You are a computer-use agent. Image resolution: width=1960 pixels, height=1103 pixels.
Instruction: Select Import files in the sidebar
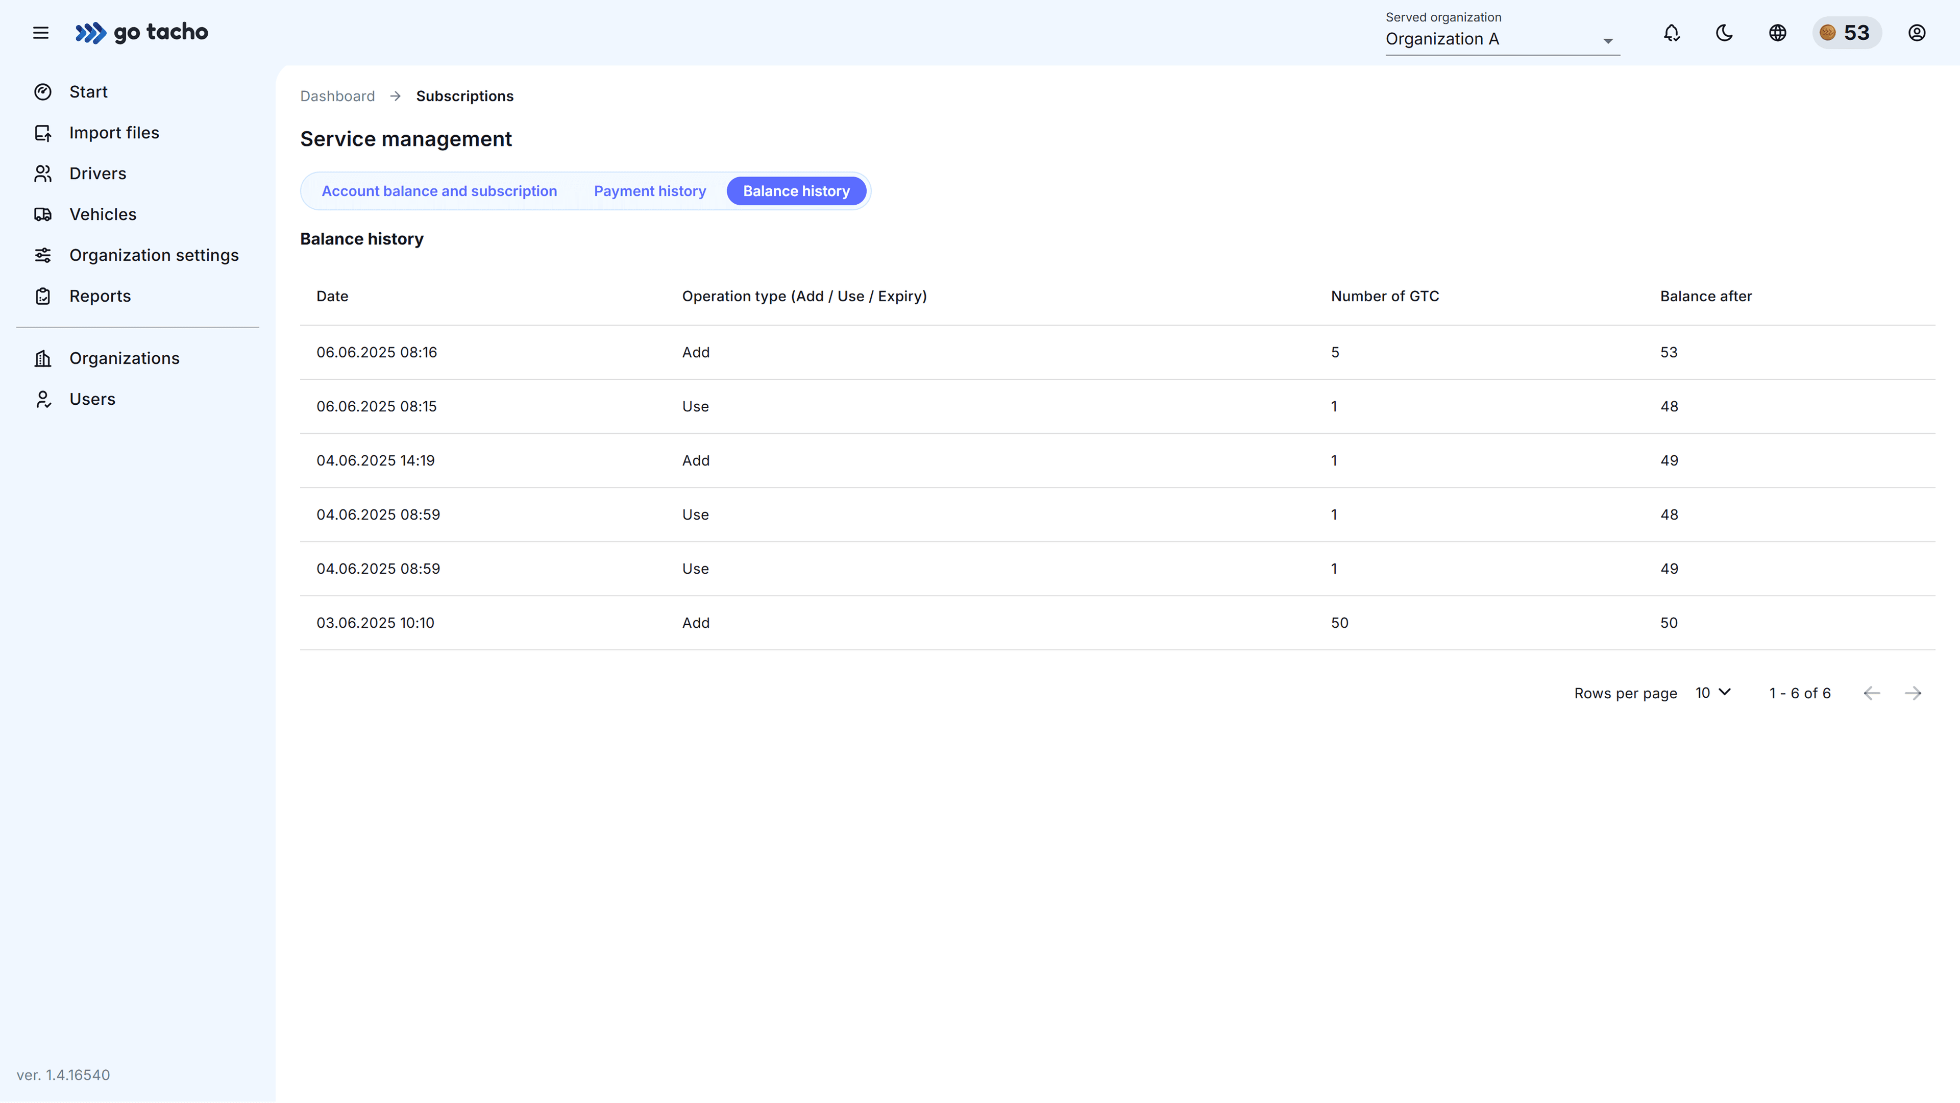coord(114,132)
